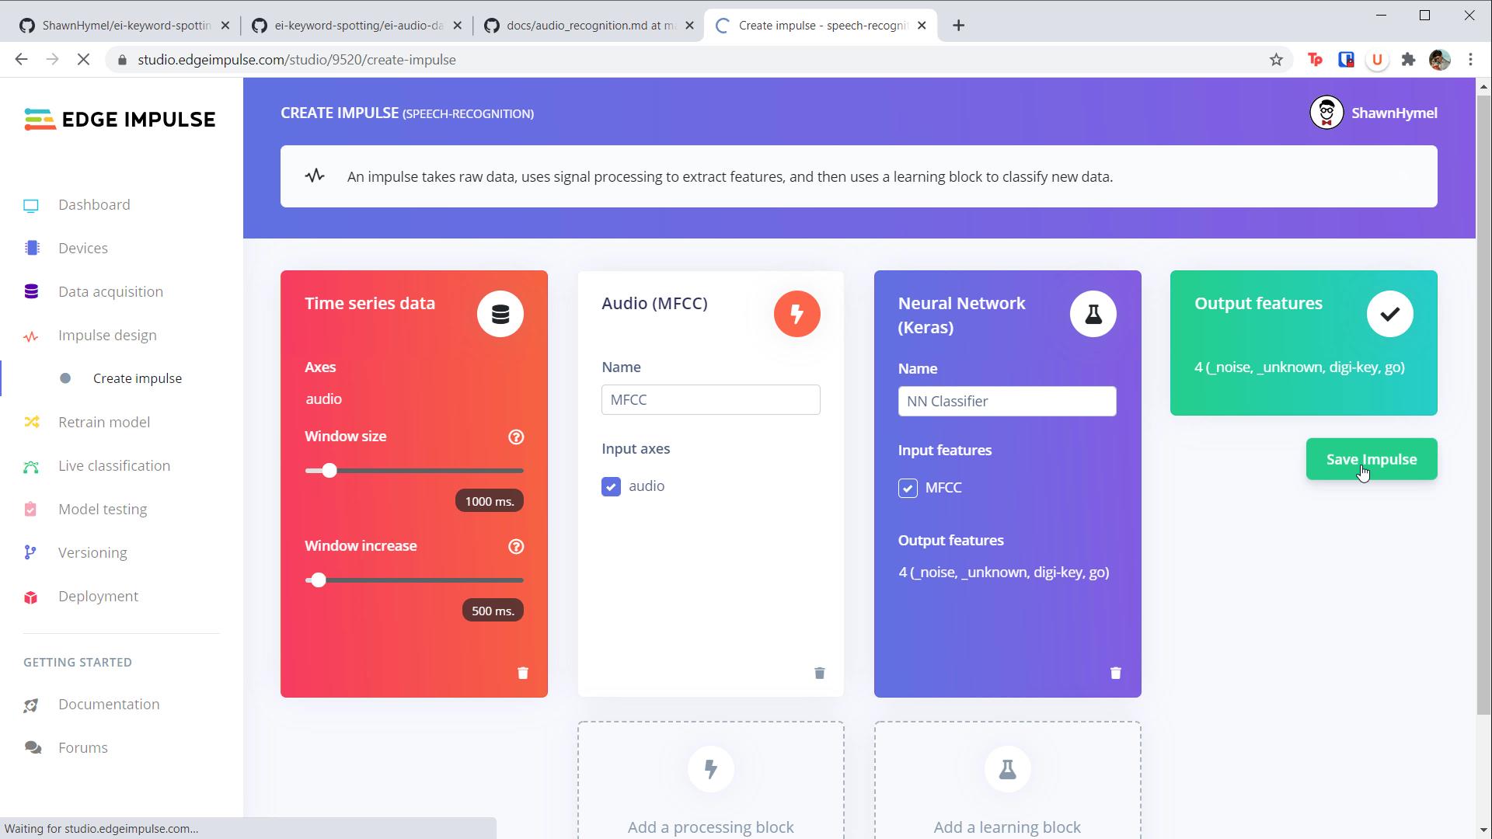This screenshot has height=839, width=1492.
Task: Open Window size help question mark
Action: tap(516, 437)
